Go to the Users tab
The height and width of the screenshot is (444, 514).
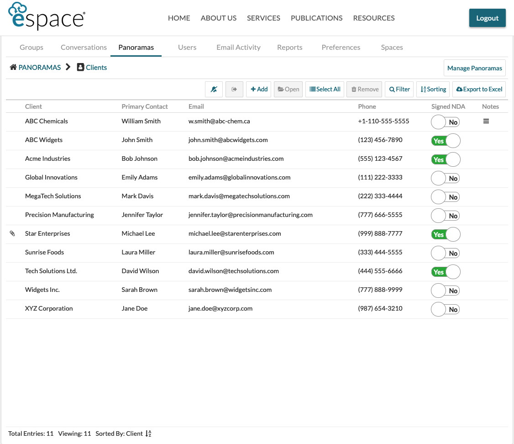(x=187, y=47)
